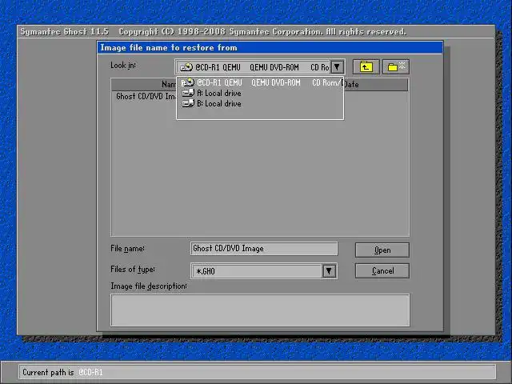Screen dimensions: 512x384
Task: Click the drive icon beside B: Local drive
Action: [188, 103]
